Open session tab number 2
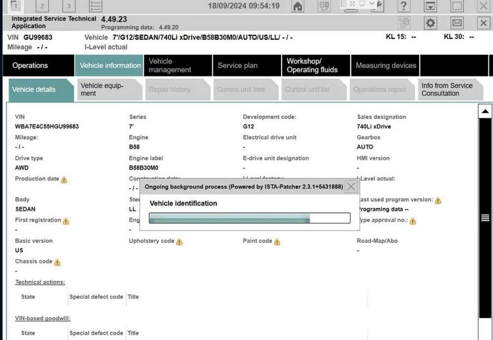Image resolution: width=493 pixels, height=340 pixels. pyautogui.click(x=42, y=5)
